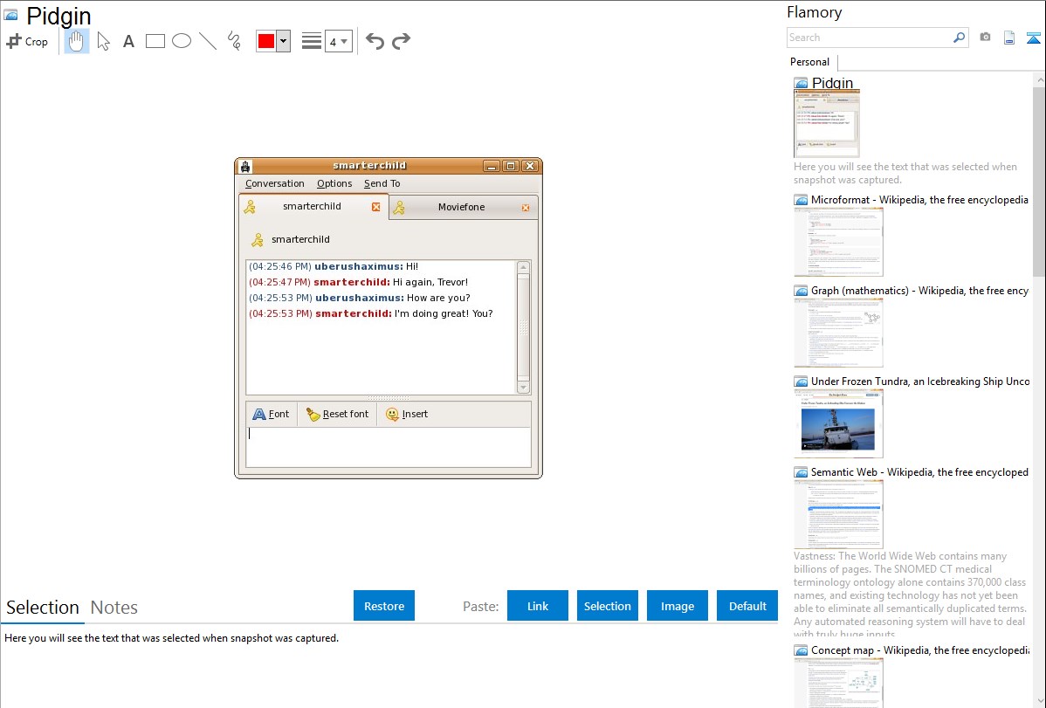Image resolution: width=1046 pixels, height=708 pixels.
Task: Click the "I'm doing great! You?" message
Action: pyautogui.click(x=444, y=313)
